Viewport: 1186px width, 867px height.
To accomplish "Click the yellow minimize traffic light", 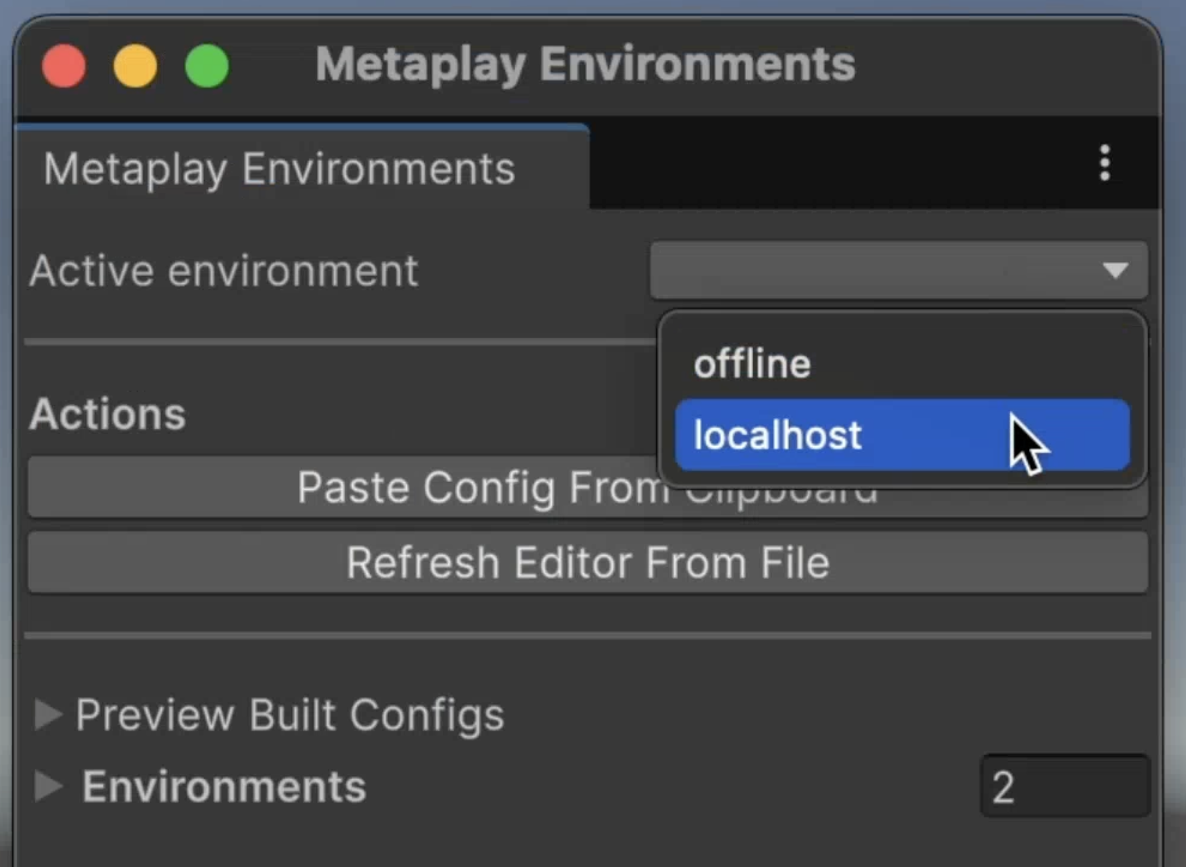I will pyautogui.click(x=135, y=66).
